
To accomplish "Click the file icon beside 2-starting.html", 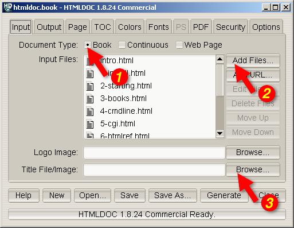I will [90, 86].
